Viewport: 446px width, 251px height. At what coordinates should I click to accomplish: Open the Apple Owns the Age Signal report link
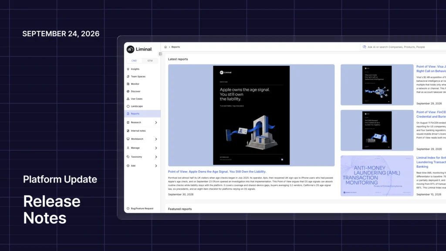(x=217, y=172)
